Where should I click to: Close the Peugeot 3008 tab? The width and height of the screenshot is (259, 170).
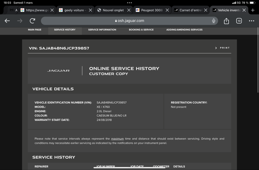tap(167, 10)
